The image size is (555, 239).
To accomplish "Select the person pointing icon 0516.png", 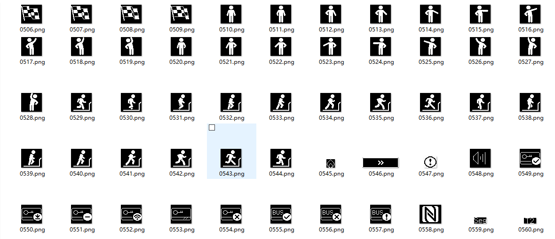I will [530, 15].
